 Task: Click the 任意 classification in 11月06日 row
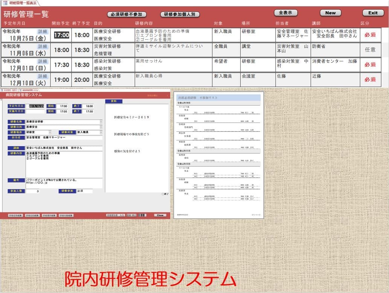(x=370, y=50)
